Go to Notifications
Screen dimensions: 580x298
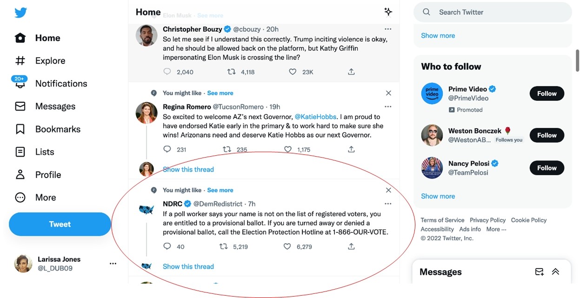[x=61, y=84]
